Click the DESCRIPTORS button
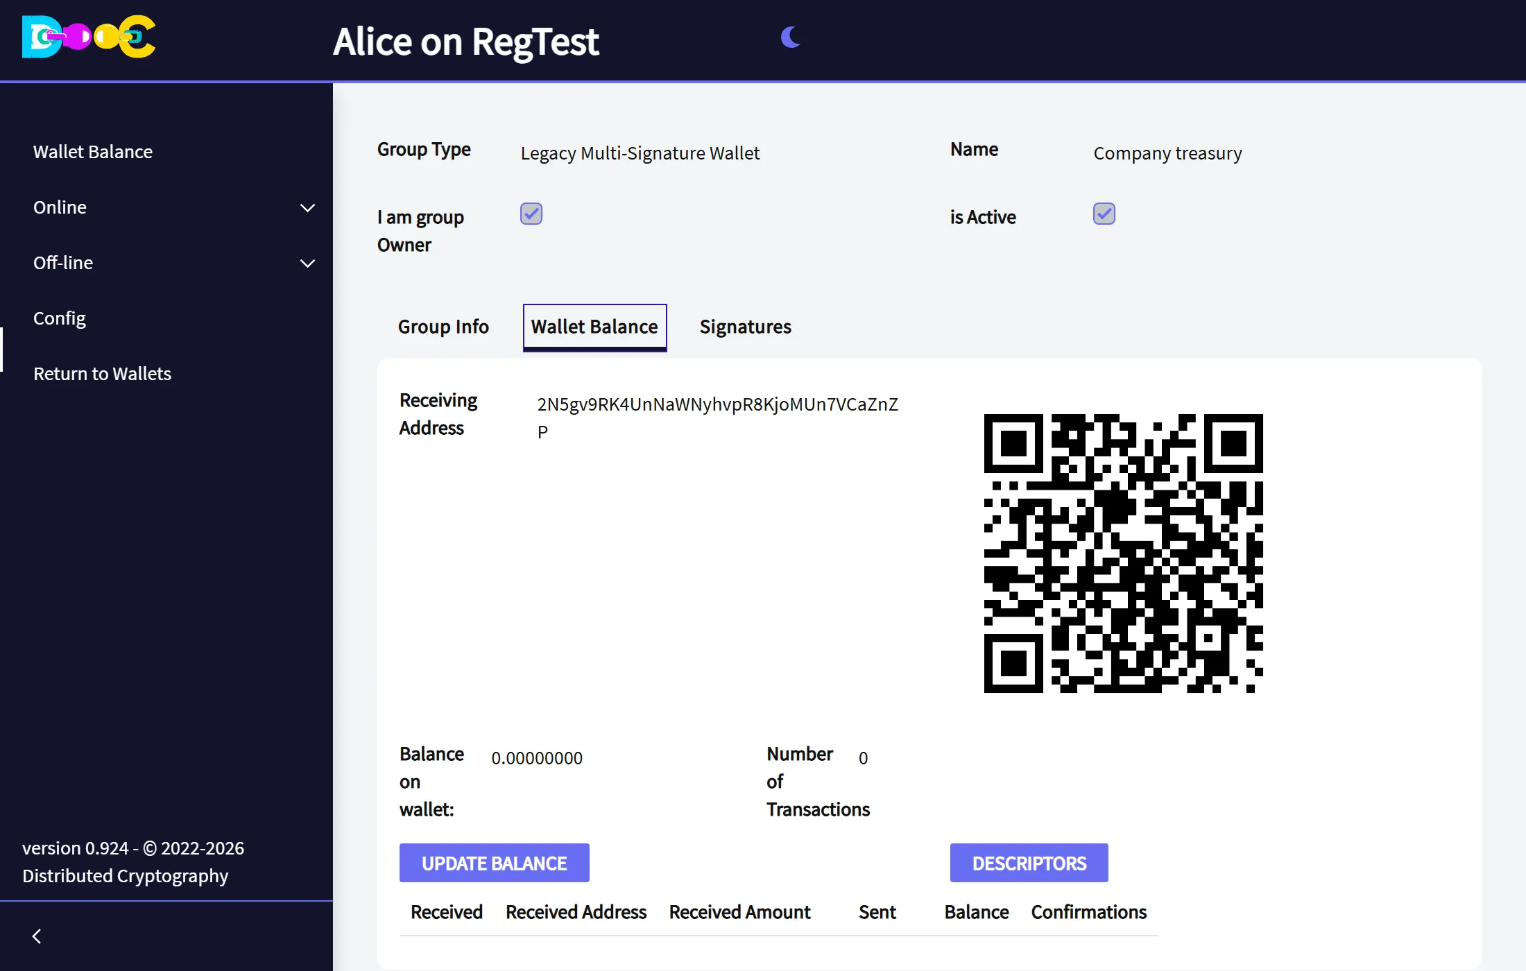The height and width of the screenshot is (971, 1526). [1029, 863]
